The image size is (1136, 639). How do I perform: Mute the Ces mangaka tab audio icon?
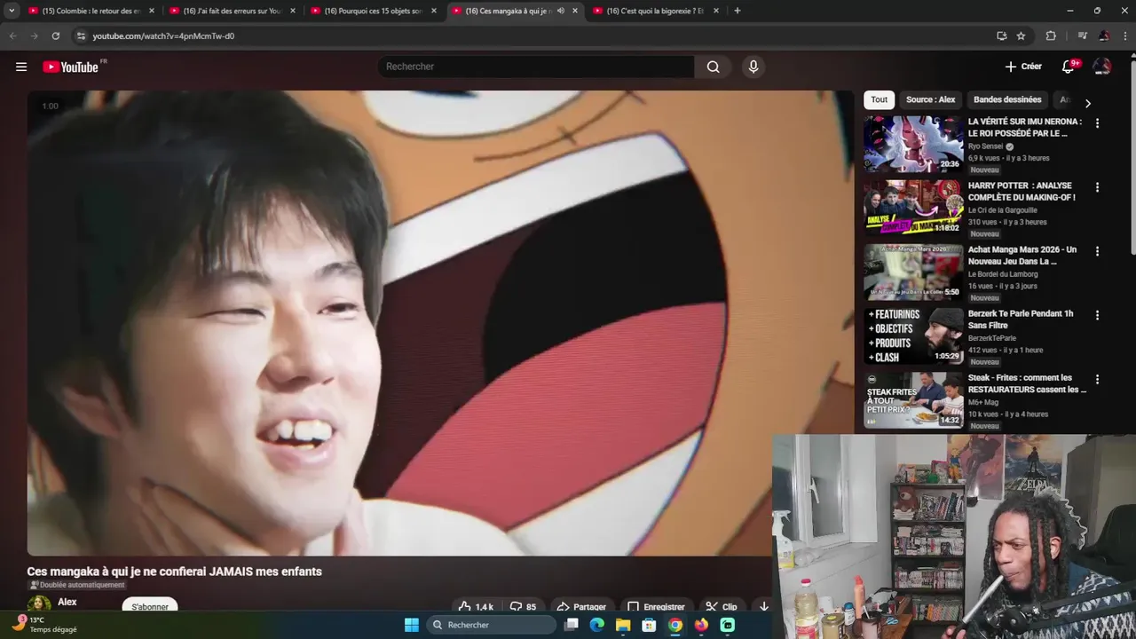click(x=560, y=11)
